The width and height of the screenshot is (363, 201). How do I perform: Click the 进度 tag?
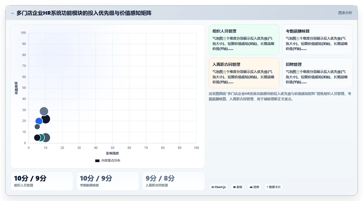[254, 187]
